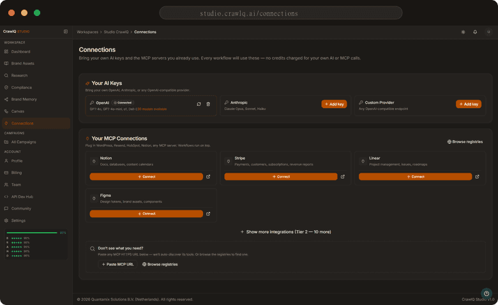Open the notifications bell
Image resolution: width=498 pixels, height=305 pixels.
475,32
